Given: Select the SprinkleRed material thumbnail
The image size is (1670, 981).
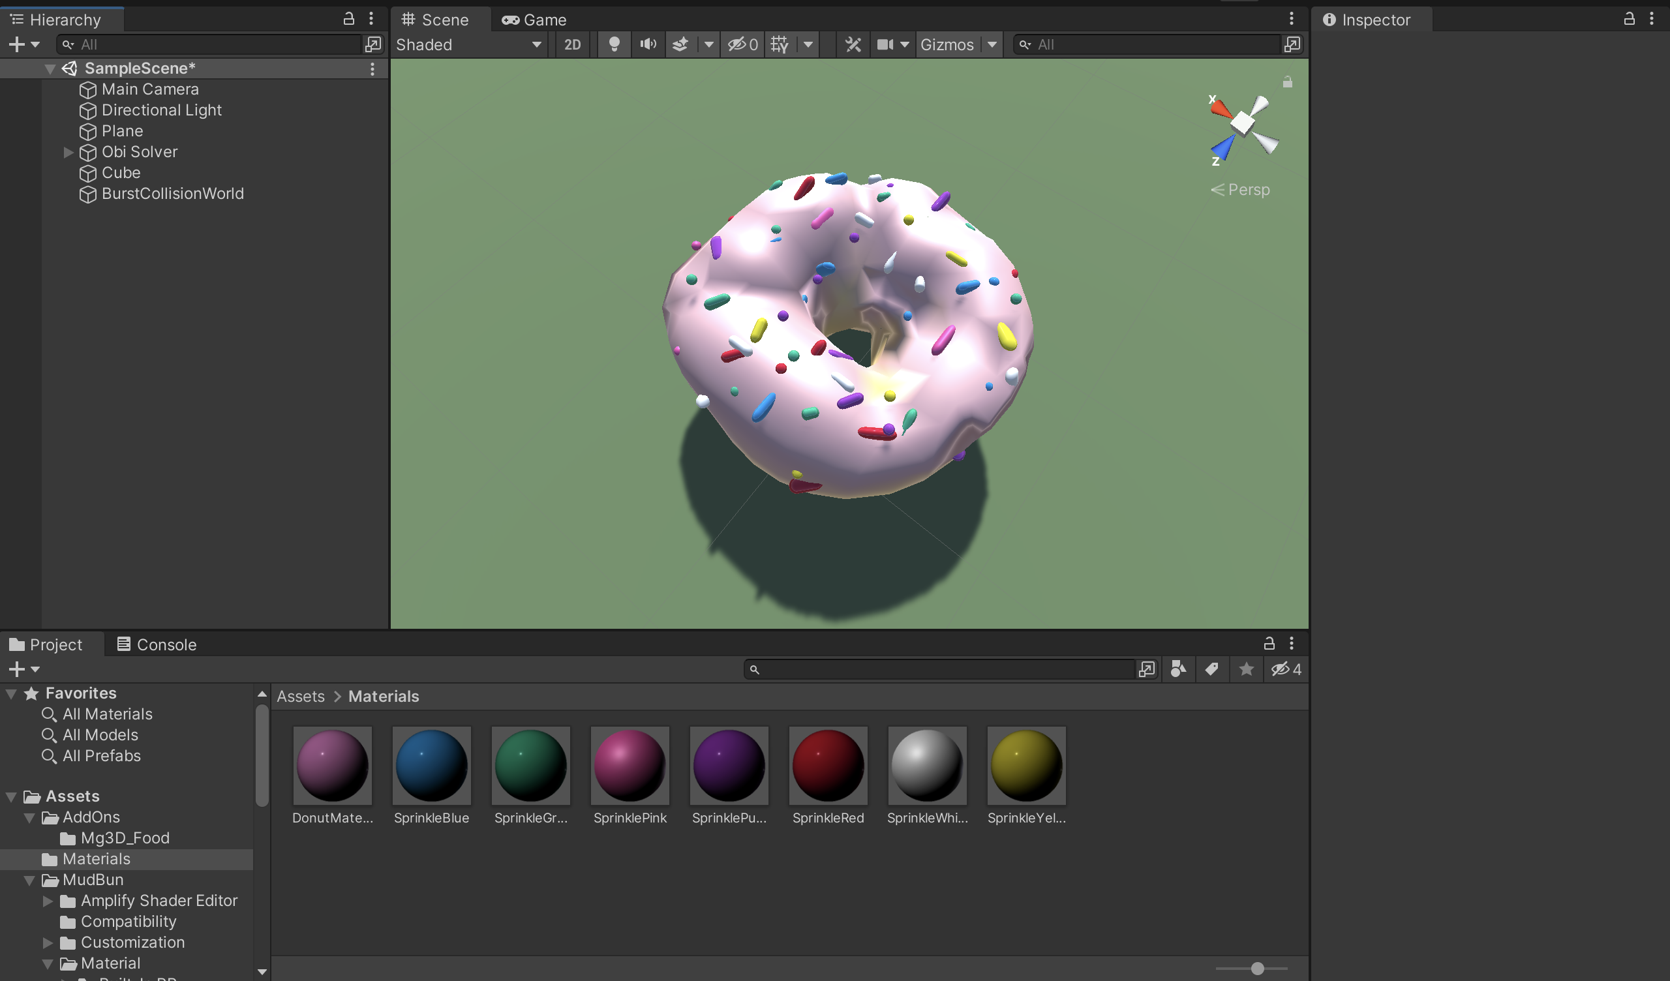Looking at the screenshot, I should pyautogui.click(x=828, y=766).
